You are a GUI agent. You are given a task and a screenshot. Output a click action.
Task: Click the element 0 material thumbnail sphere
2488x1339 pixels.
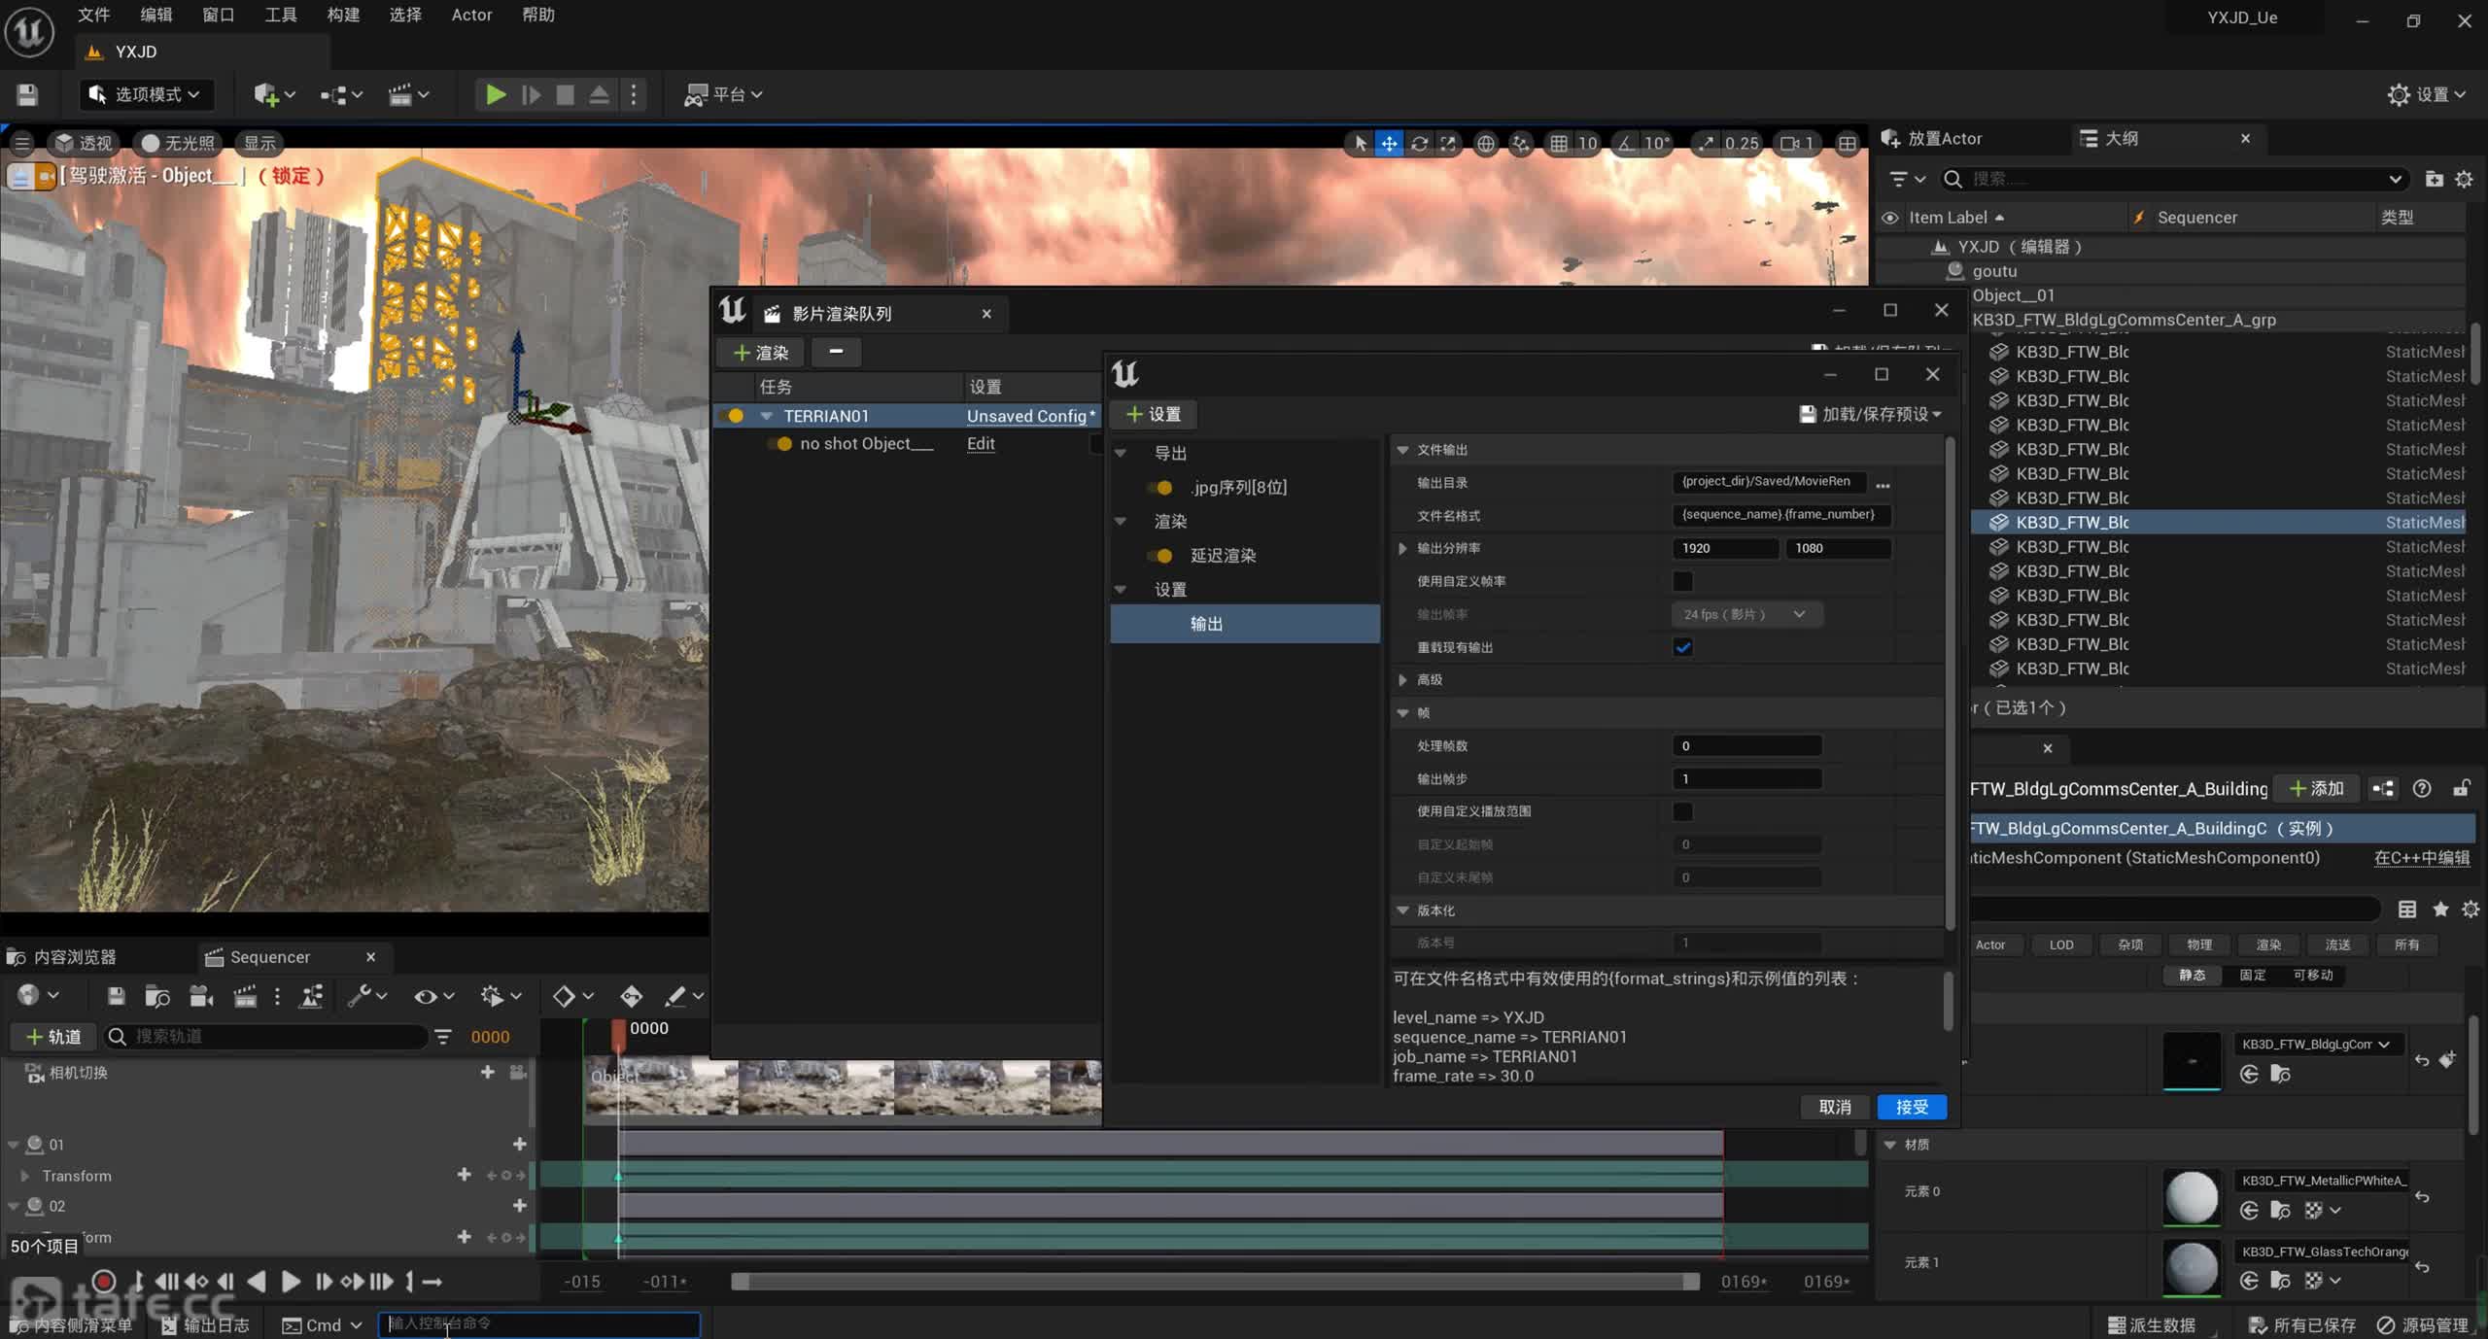pos(2192,1198)
